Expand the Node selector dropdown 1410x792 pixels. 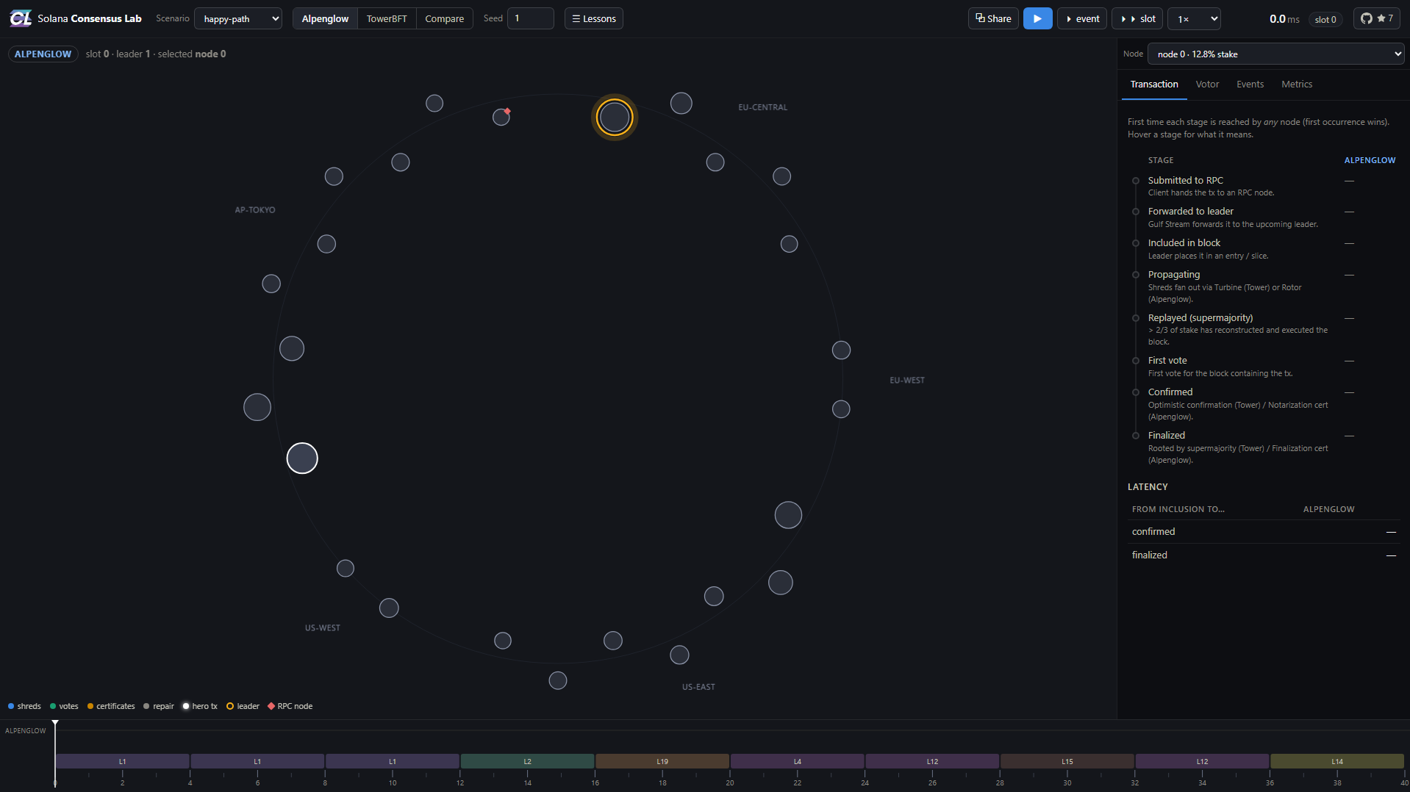coord(1275,54)
